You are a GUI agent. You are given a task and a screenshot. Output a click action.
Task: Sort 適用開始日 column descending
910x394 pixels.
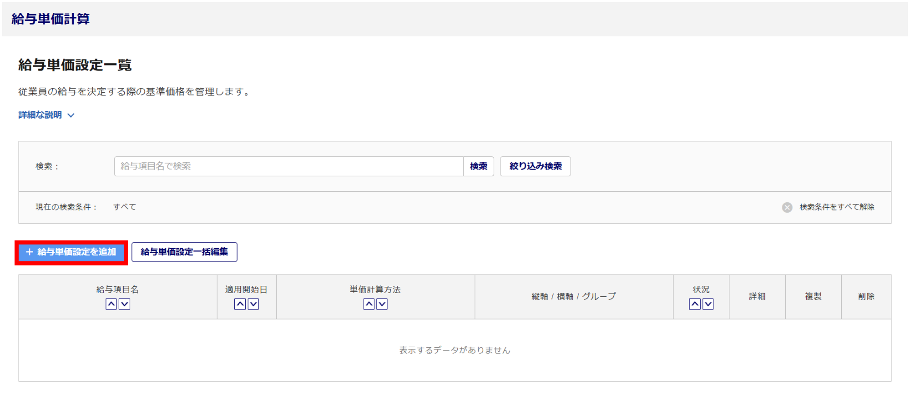coord(253,304)
